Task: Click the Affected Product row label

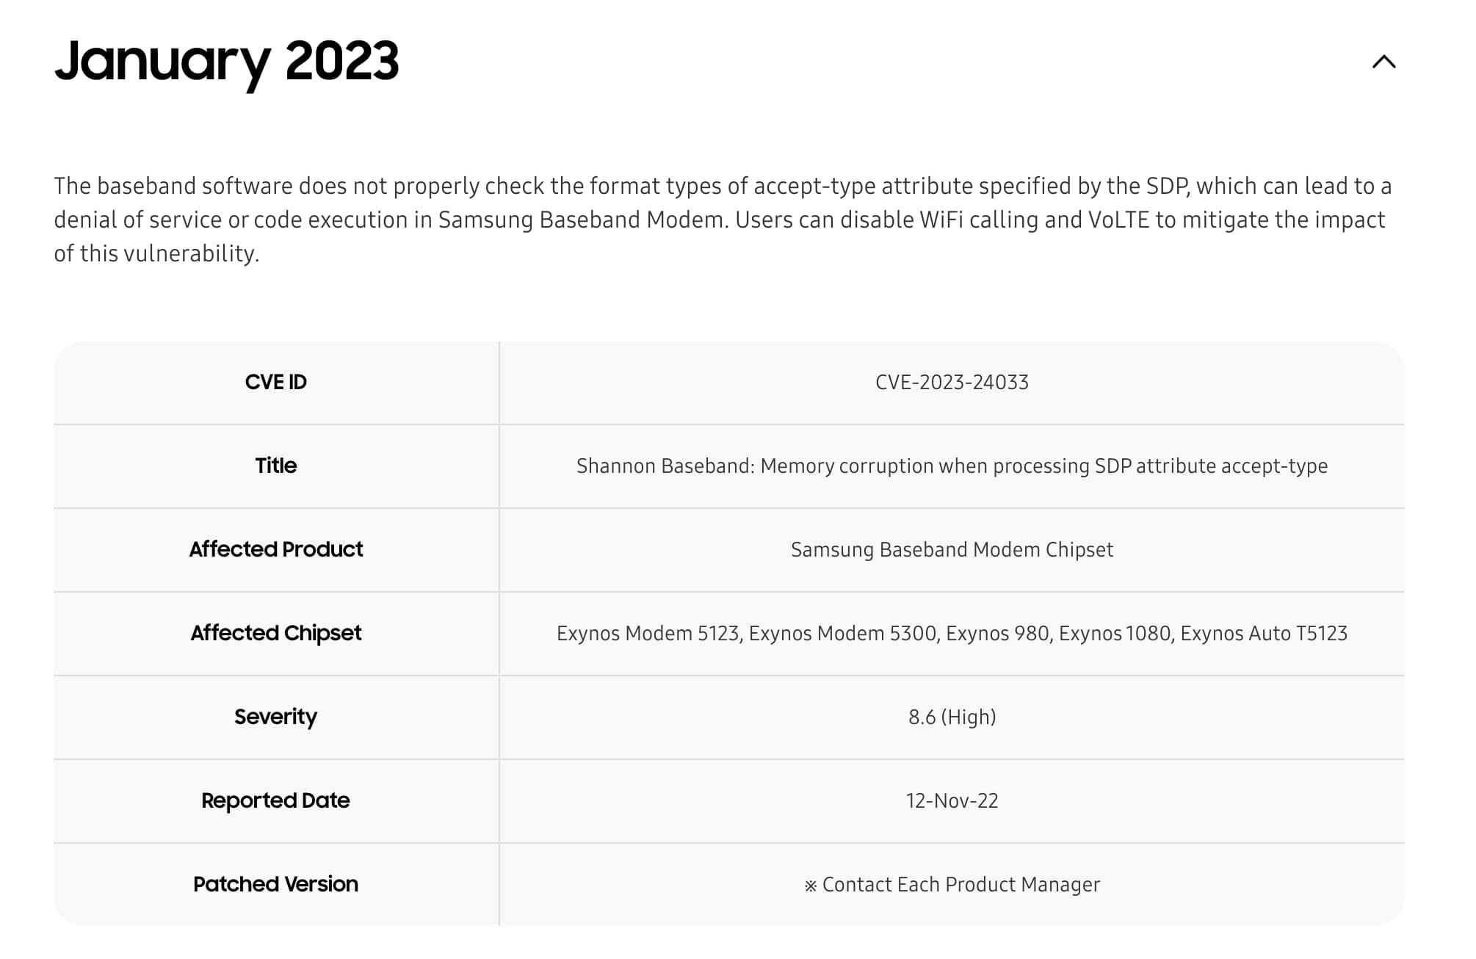Action: (x=275, y=549)
